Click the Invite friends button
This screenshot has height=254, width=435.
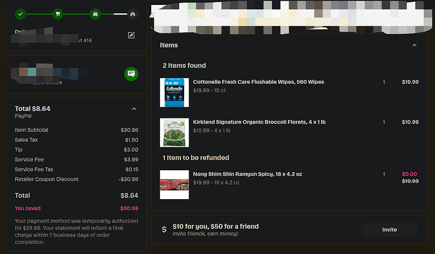(x=389, y=229)
